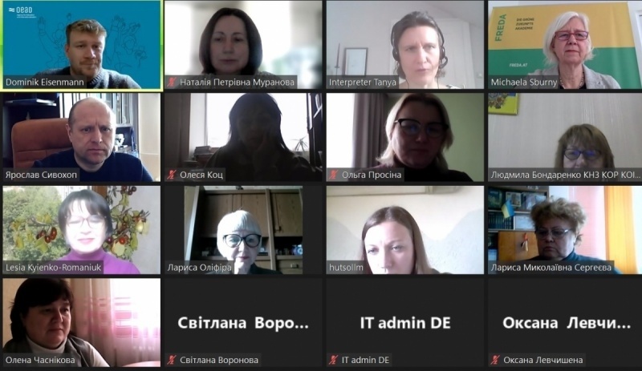This screenshot has width=642, height=371.
Task: Select the hutsollm participant video tile
Action: point(405,230)
